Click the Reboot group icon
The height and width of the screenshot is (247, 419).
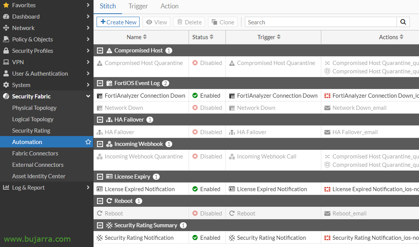pos(109,201)
